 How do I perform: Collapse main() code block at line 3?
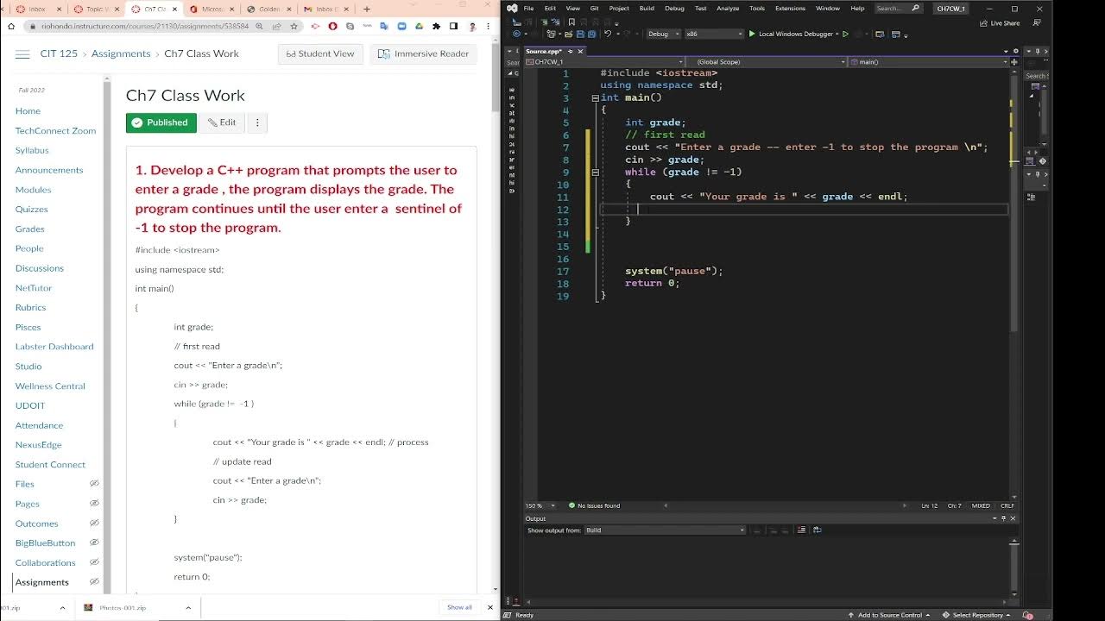pyautogui.click(x=595, y=97)
